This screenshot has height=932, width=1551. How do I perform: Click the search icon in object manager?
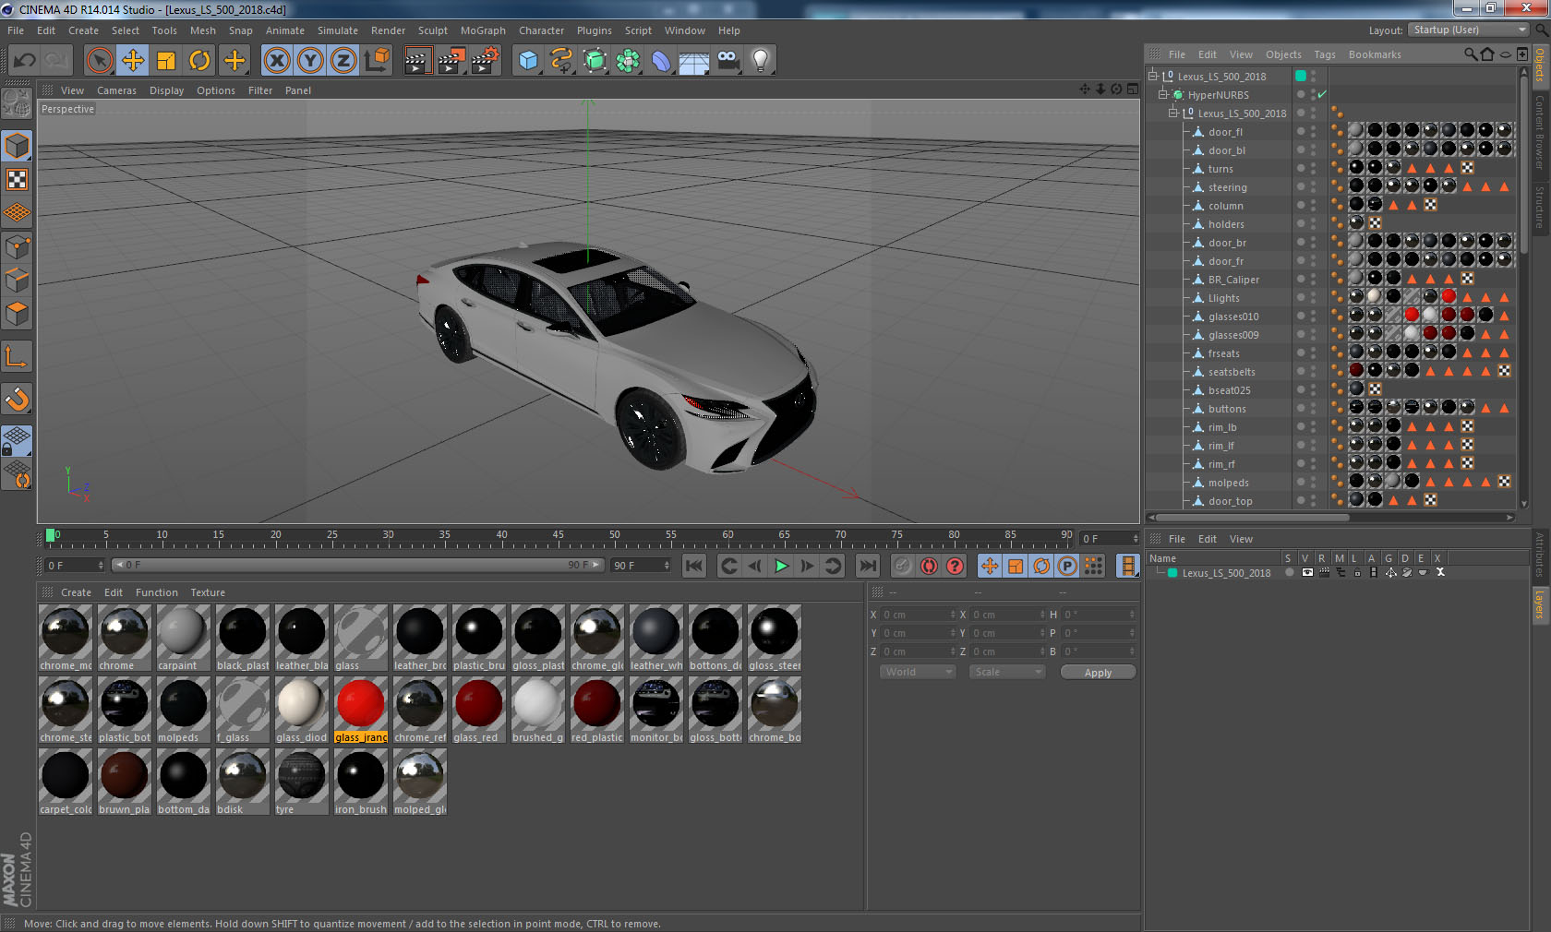click(1470, 54)
